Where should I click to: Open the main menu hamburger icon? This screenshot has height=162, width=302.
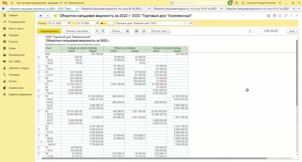coord(12,3)
